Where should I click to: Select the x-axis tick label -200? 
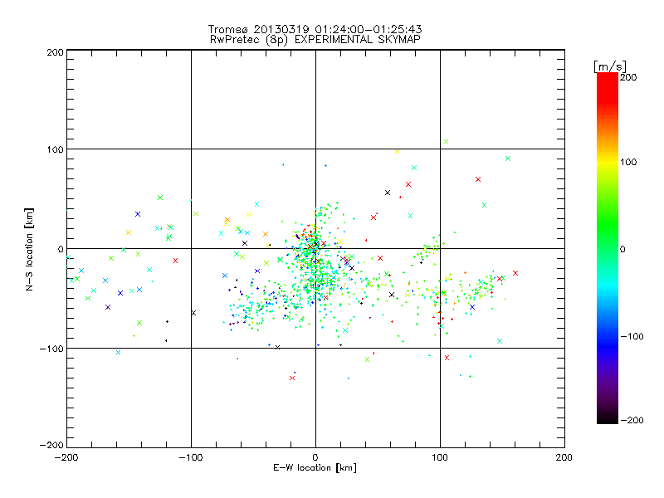pos(66,457)
